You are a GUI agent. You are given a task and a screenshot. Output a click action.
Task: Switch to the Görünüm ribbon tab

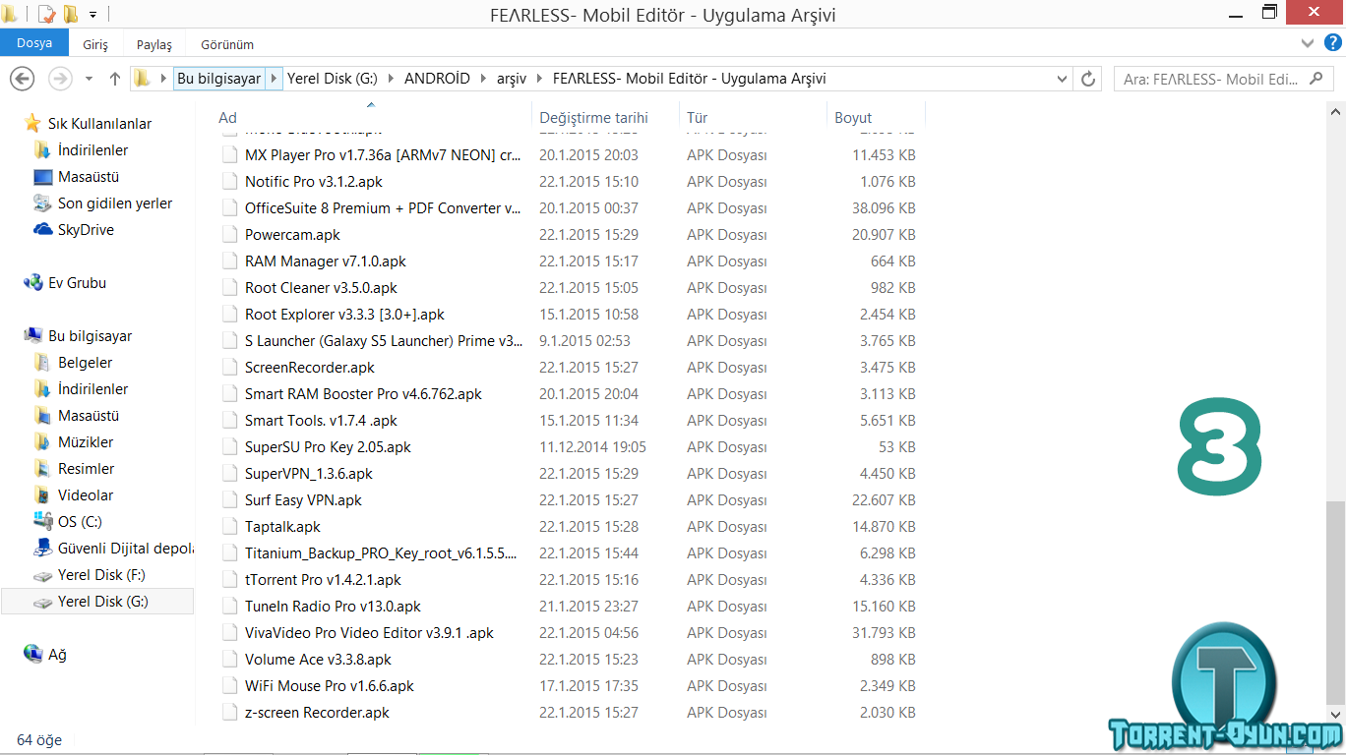(226, 44)
